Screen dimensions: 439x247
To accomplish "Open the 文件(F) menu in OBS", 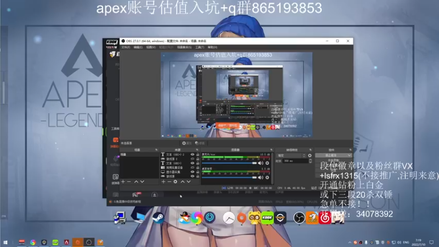I will tap(126, 47).
